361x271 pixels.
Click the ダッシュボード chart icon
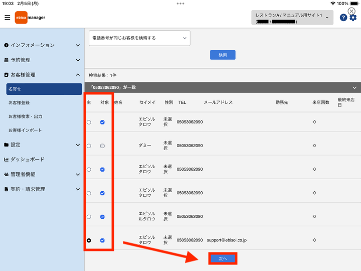tap(6, 160)
